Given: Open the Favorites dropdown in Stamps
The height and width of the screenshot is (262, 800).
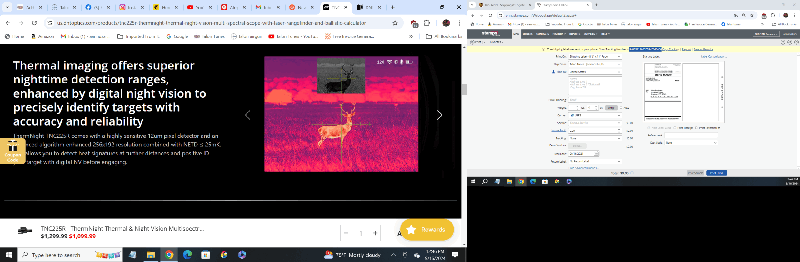Looking at the screenshot, I should coord(497,42).
